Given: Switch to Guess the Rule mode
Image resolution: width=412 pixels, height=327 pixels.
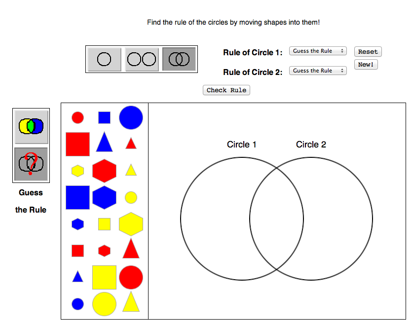Looking at the screenshot, I should tap(31, 164).
